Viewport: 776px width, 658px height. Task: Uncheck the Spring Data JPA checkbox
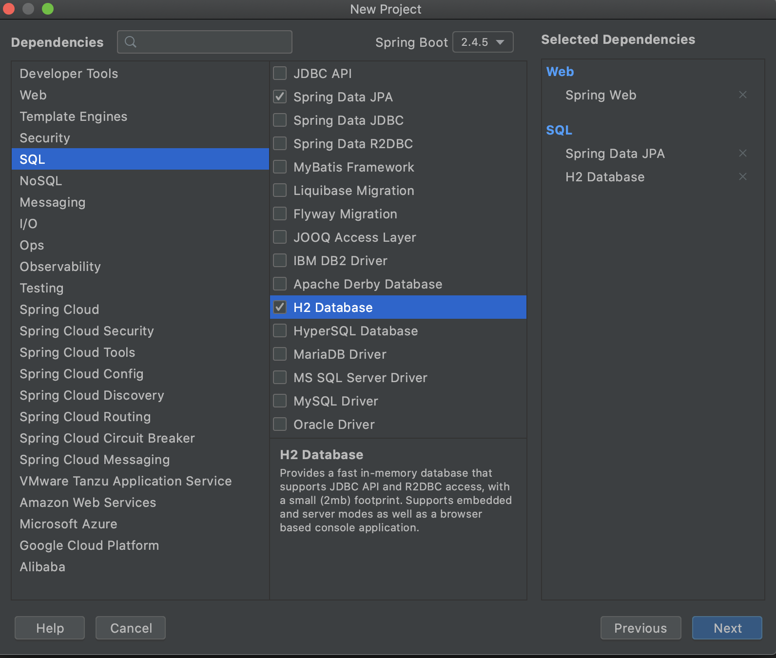pos(280,97)
